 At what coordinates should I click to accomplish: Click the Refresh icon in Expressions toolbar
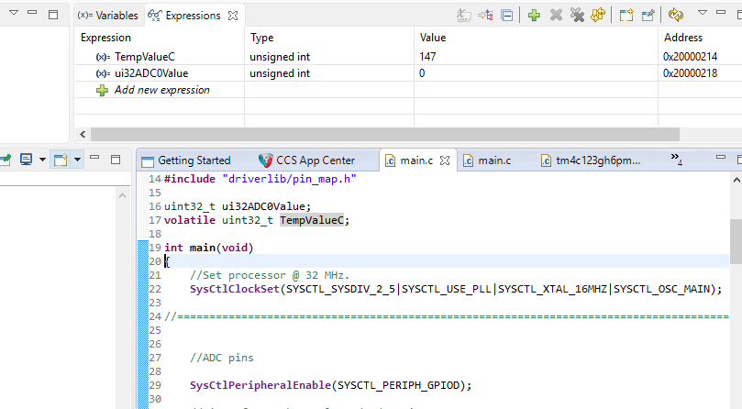click(676, 16)
